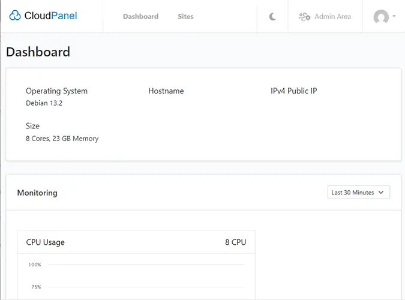Click the Monitoring section title
Viewport: 405px width, 300px height.
click(x=37, y=193)
